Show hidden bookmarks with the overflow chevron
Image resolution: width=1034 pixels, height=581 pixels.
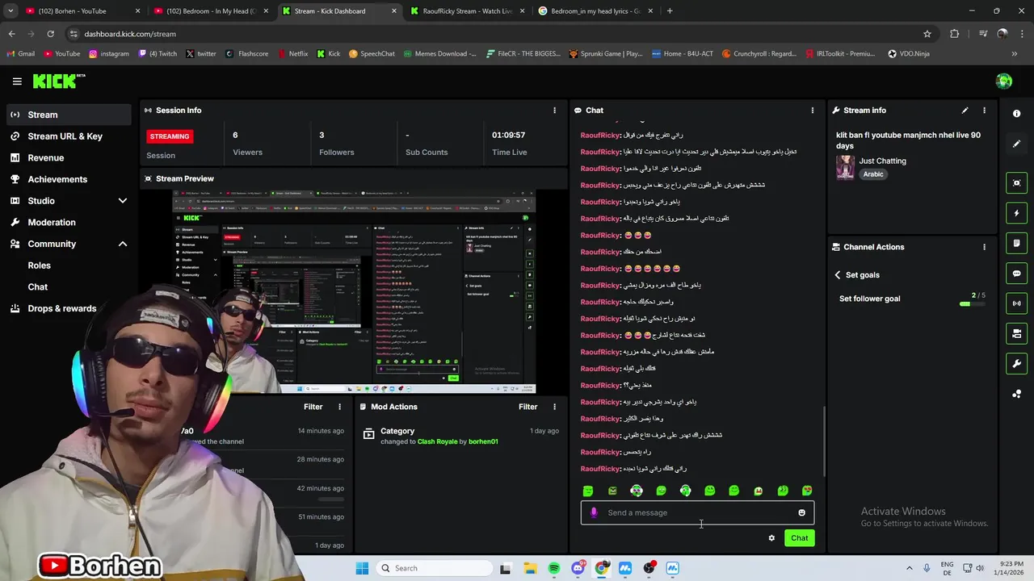coord(1015,53)
